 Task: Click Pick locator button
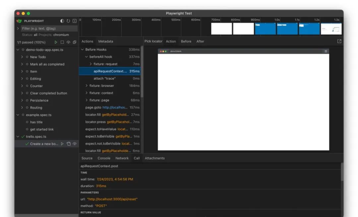pyautogui.click(x=153, y=41)
